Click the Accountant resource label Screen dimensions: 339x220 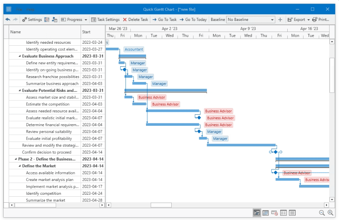tap(134, 49)
